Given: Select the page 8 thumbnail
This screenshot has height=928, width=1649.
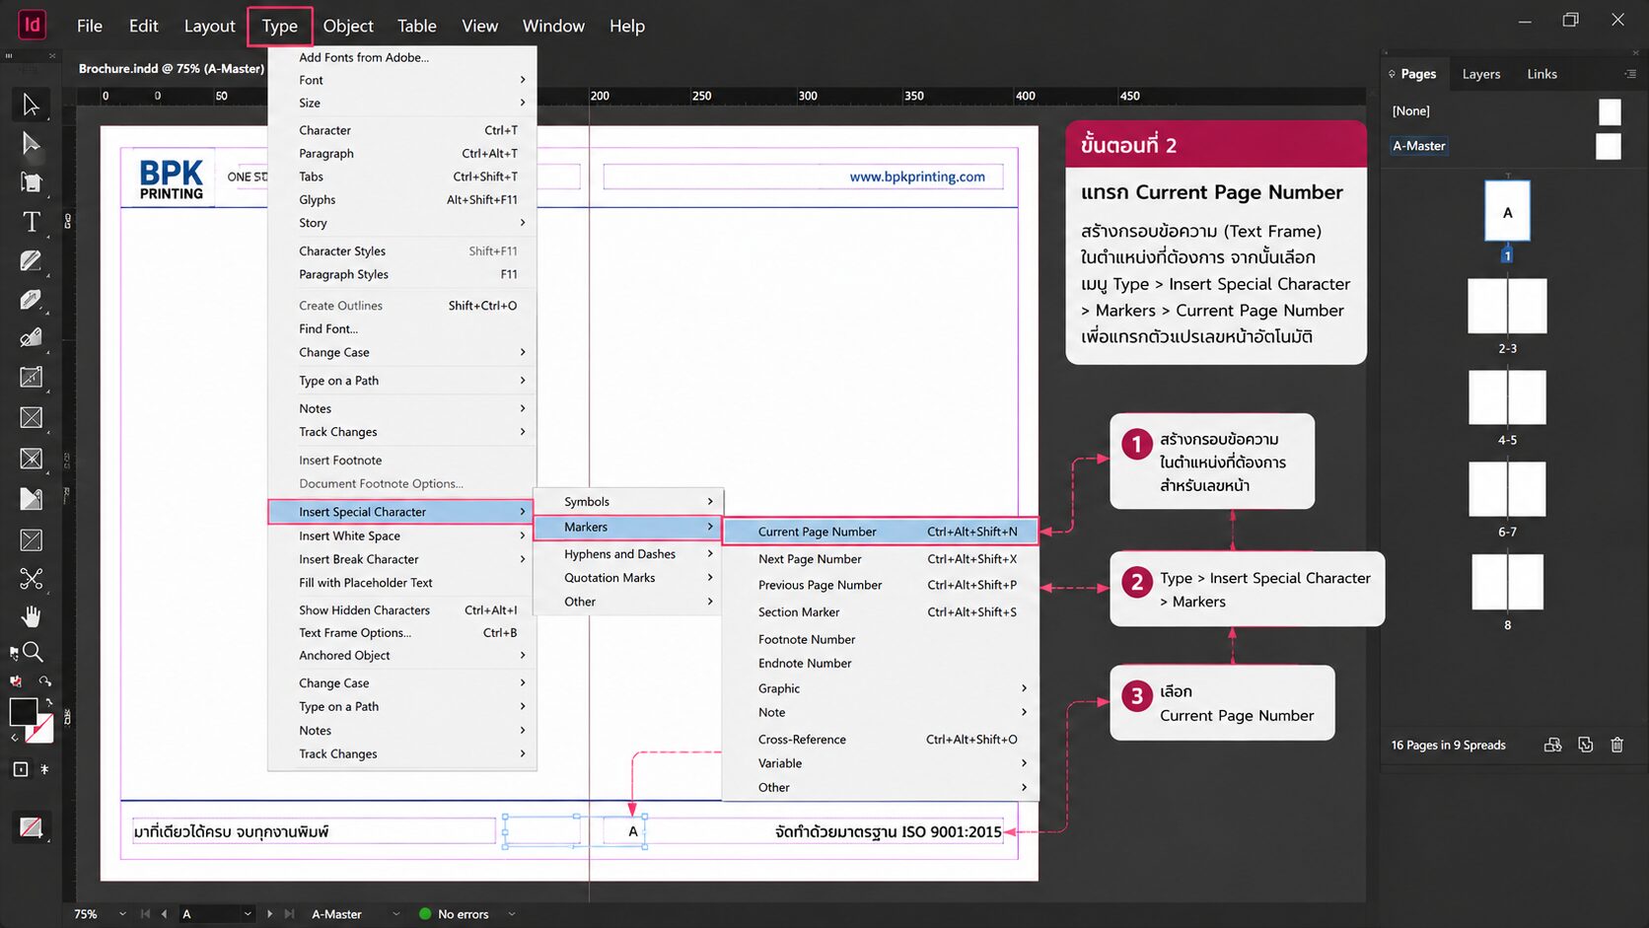Looking at the screenshot, I should point(1507,582).
